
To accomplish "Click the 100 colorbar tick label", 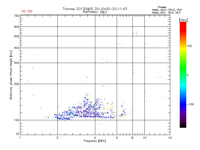I will tap(189, 46).
